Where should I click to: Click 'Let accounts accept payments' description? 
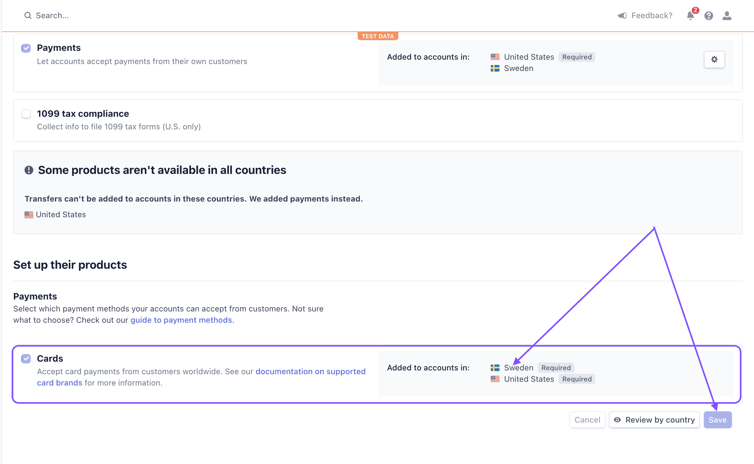click(142, 61)
